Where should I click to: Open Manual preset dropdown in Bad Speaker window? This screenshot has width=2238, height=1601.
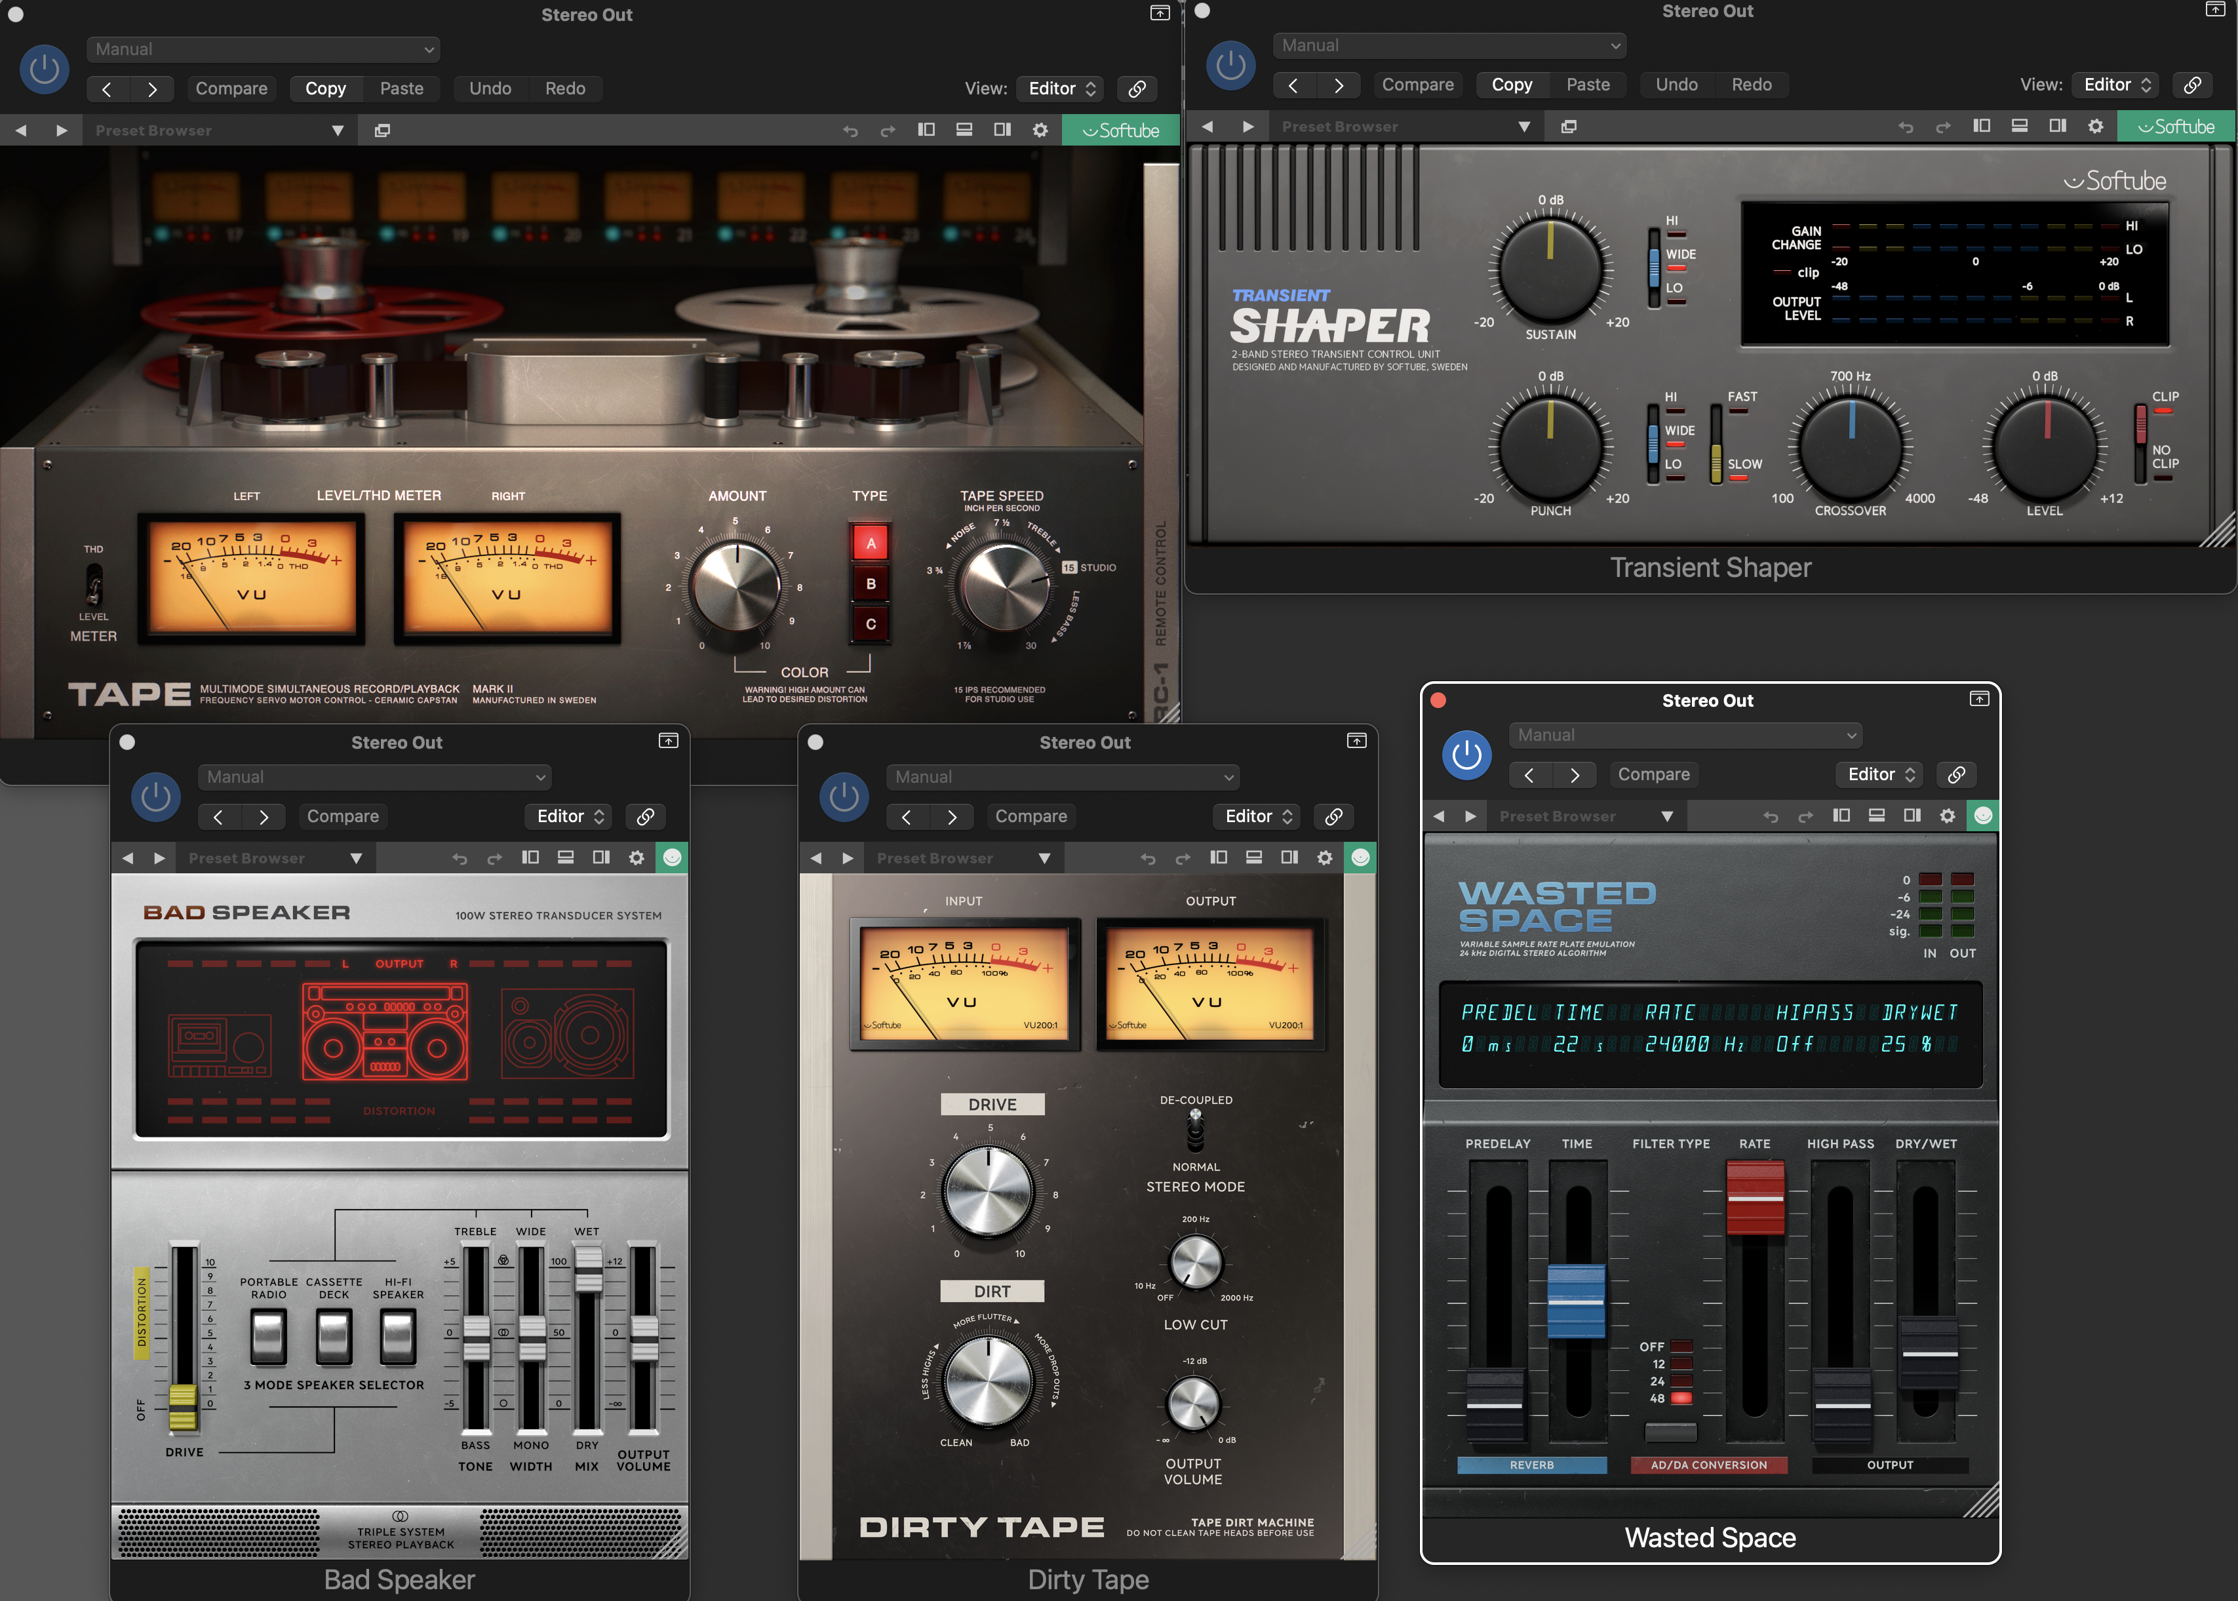click(374, 777)
